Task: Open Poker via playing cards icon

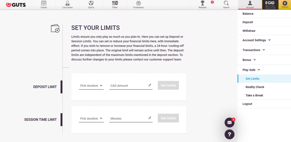Action: pyautogui.click(x=115, y=3)
